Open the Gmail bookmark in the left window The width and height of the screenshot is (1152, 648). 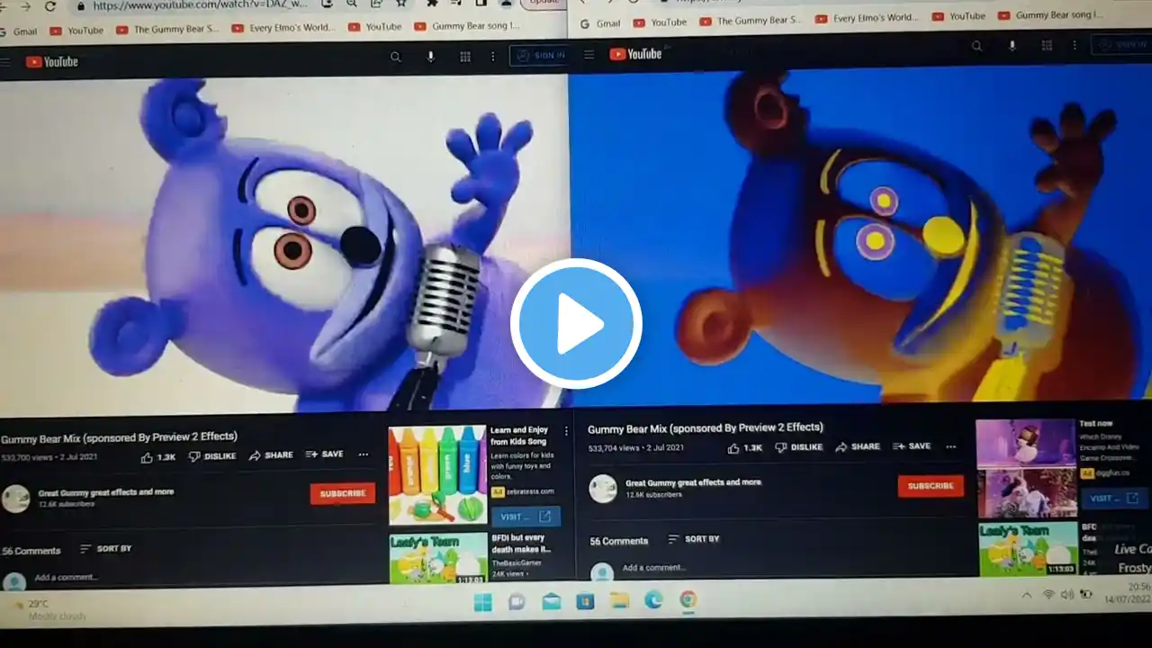coord(19,31)
